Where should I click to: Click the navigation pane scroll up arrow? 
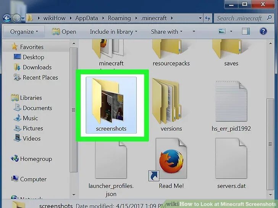click(x=74, y=43)
